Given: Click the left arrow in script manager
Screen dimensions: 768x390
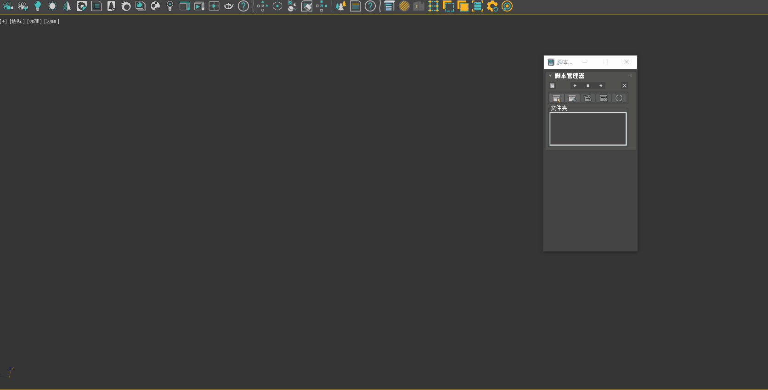Looking at the screenshot, I should tap(575, 86).
